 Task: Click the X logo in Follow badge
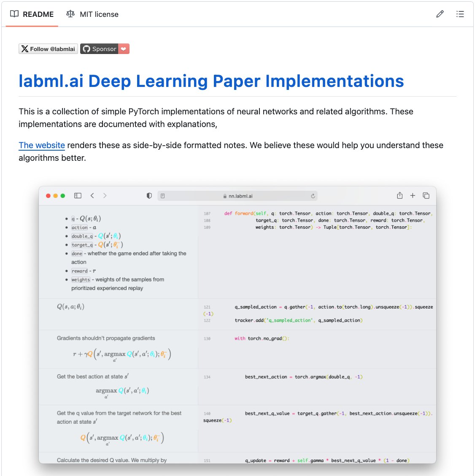tap(25, 49)
